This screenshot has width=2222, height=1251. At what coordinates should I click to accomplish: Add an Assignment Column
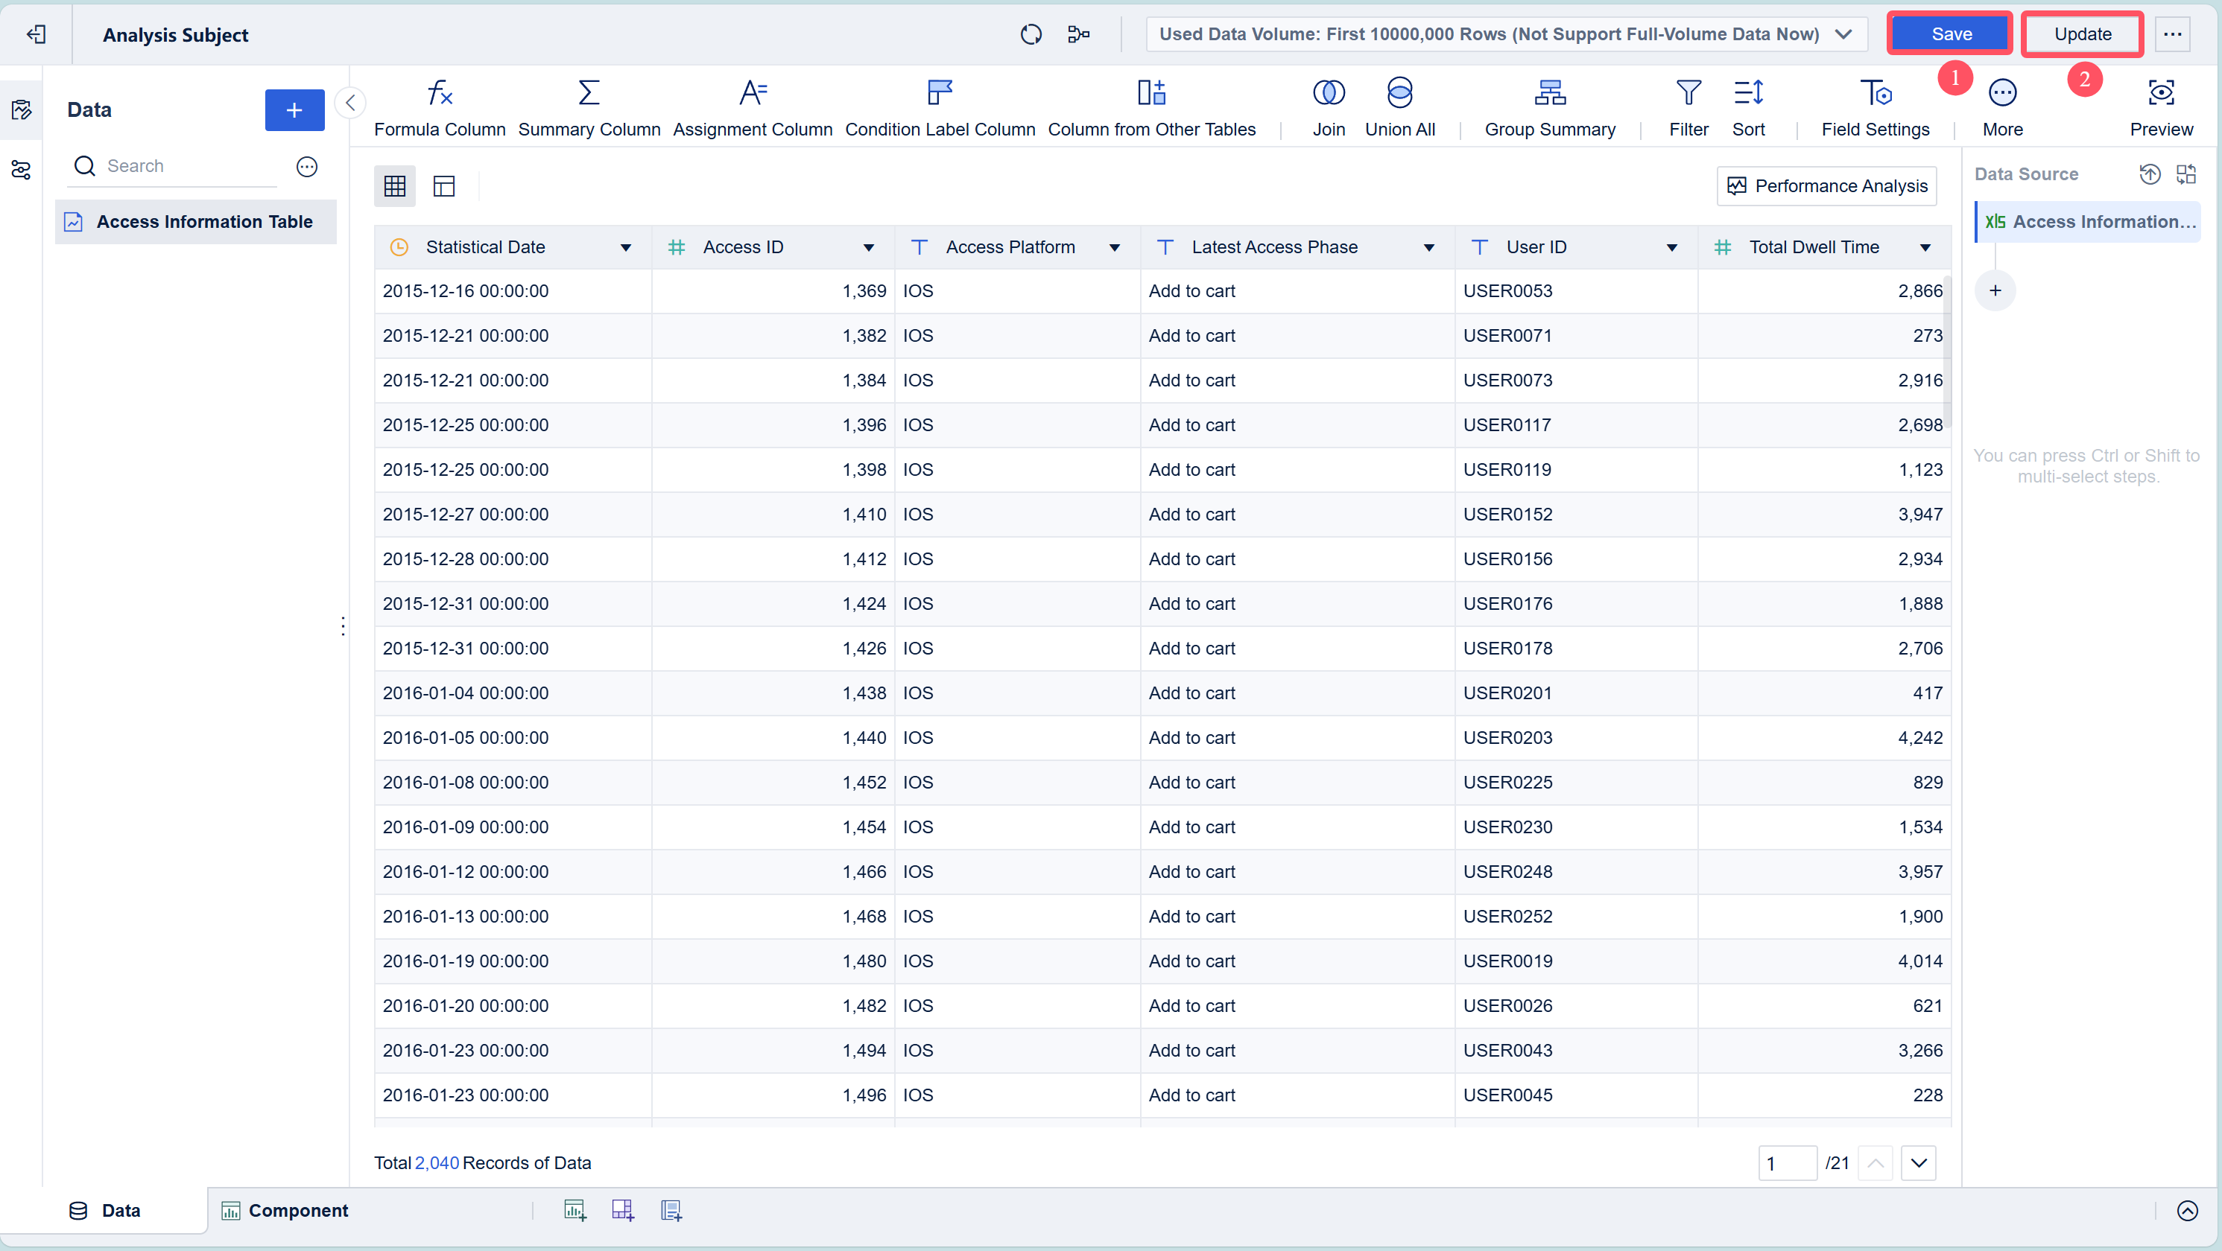(752, 108)
